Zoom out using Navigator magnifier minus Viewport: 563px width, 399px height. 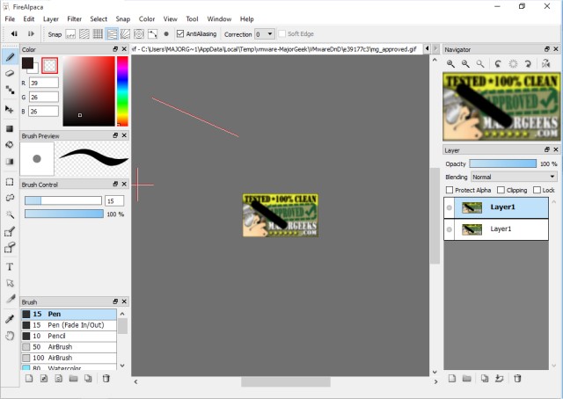pyautogui.click(x=465, y=64)
